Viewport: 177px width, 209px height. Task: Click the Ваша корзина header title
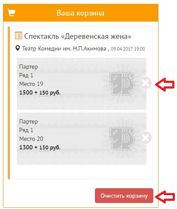[80, 13]
